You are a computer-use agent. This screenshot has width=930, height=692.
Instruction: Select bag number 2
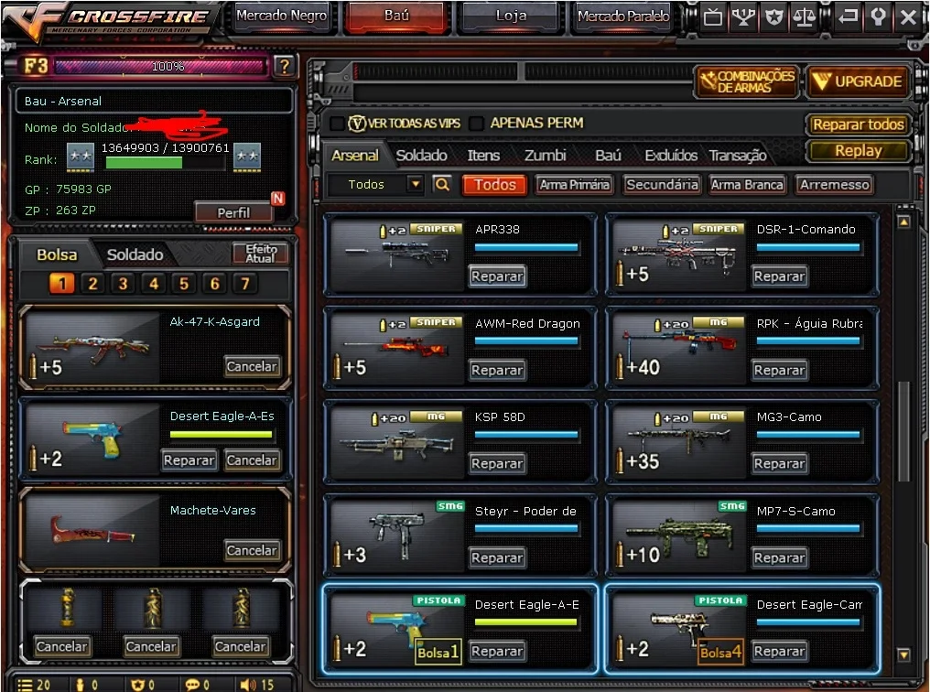coord(92,284)
